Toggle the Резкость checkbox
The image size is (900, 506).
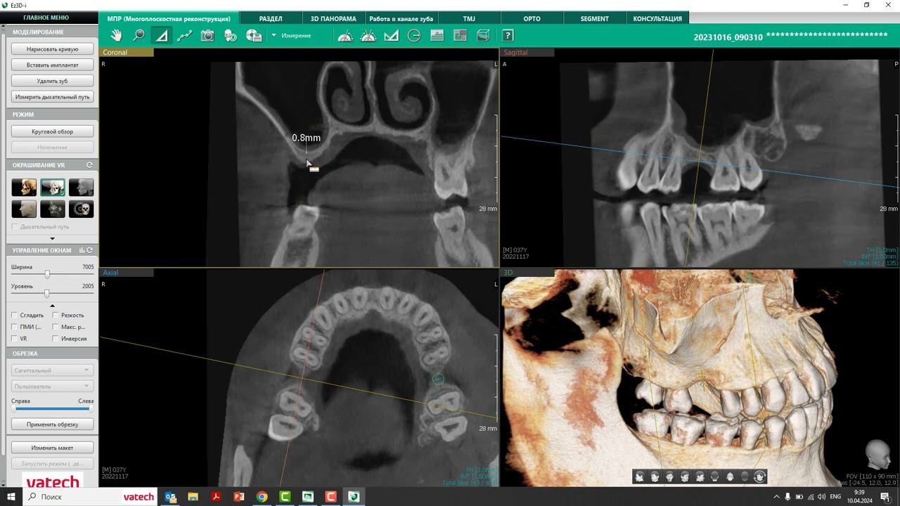click(56, 316)
